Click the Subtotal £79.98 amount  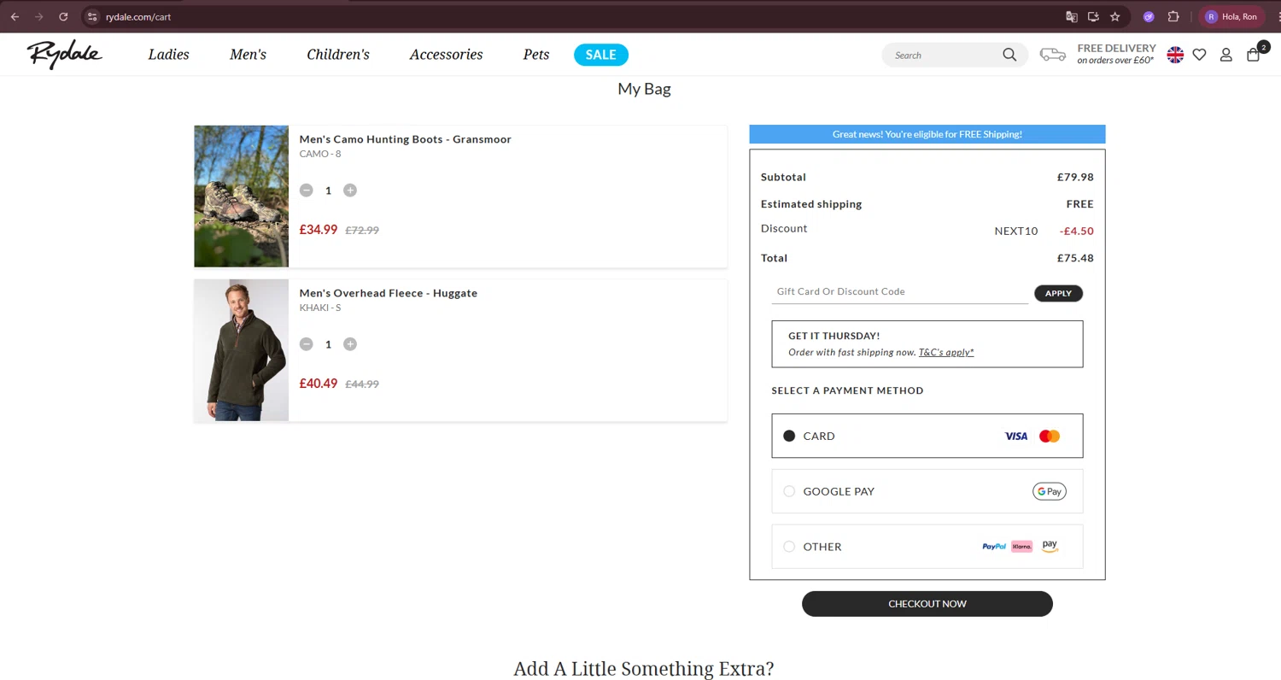[1075, 178]
